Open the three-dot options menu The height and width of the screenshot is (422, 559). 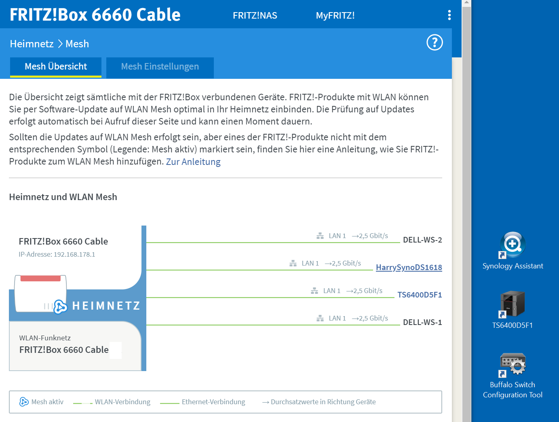449,15
